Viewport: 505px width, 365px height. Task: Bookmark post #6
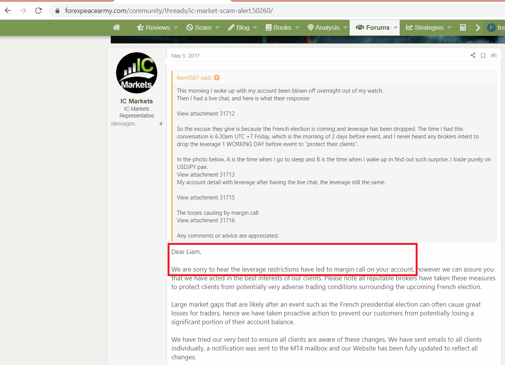point(483,56)
